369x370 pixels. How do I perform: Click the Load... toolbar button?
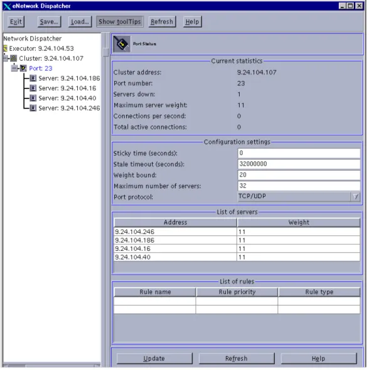pyautogui.click(x=80, y=22)
